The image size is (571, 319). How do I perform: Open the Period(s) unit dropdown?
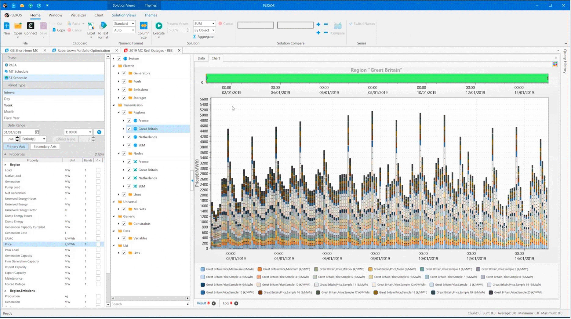tap(44, 139)
